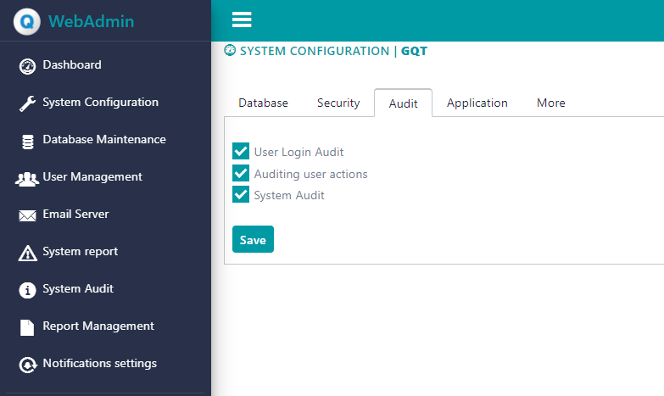The width and height of the screenshot is (664, 396).
Task: Click the WebAdmin title text
Action: click(91, 21)
